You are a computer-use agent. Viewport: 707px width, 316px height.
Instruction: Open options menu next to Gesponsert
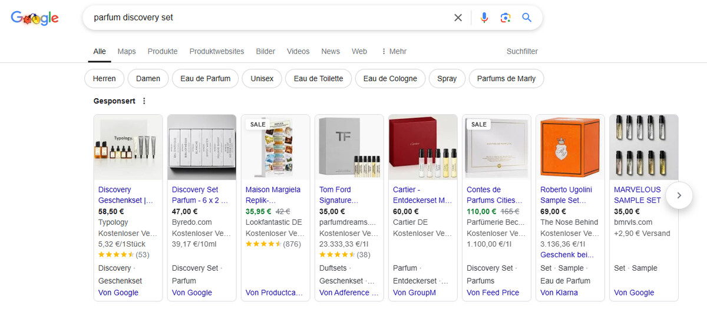(x=144, y=101)
